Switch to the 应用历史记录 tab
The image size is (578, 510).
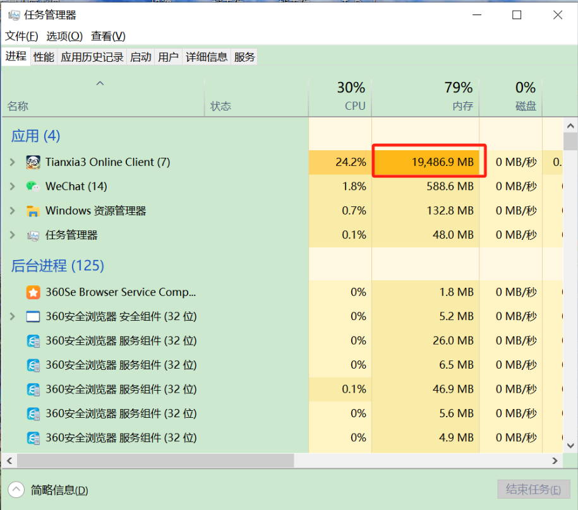(92, 57)
